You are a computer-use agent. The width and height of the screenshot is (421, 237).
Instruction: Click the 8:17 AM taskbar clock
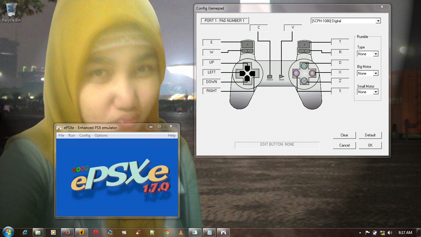coord(405,232)
